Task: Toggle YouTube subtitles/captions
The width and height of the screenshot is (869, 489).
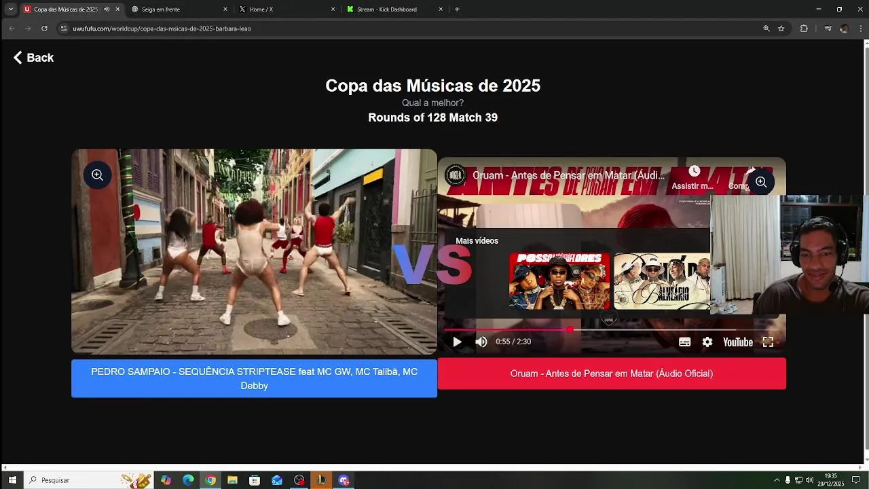Action: pos(685,342)
